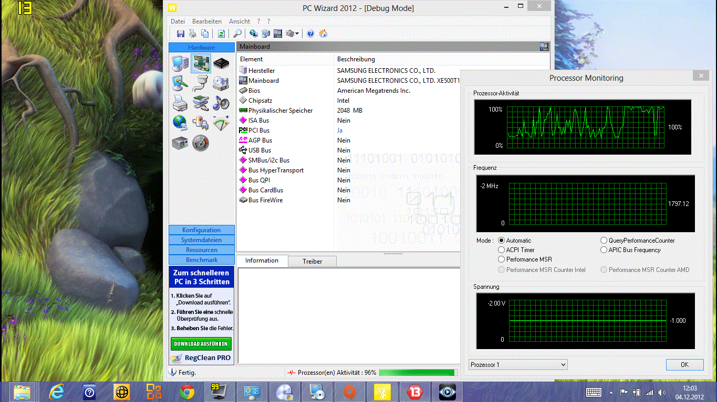Expand the toolbox dropdown arrow in toolbar
The width and height of the screenshot is (717, 402).
click(x=297, y=34)
